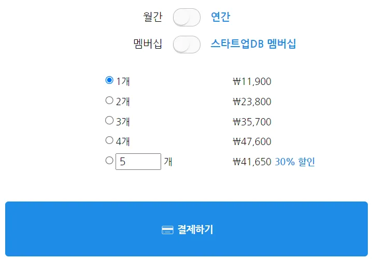Select the custom quantity radio button
The image size is (372, 259).
point(109,161)
